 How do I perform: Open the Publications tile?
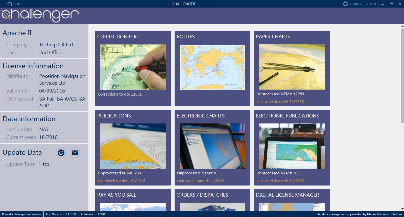tap(133, 148)
